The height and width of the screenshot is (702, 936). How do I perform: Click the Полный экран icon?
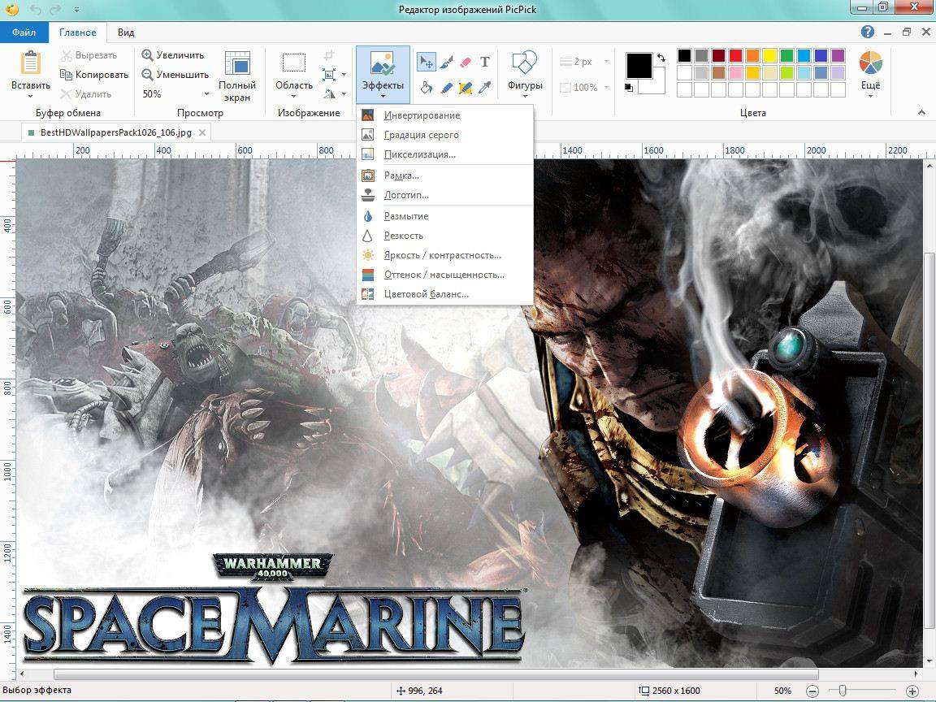click(237, 63)
